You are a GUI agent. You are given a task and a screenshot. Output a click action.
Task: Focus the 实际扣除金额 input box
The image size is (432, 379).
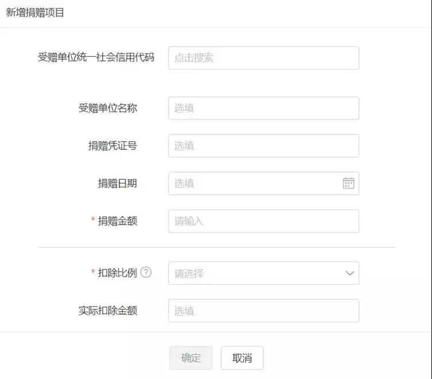pyautogui.click(x=264, y=311)
